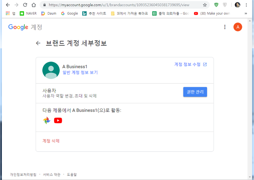
Task: View site info via lock icon
Action: 45,5
